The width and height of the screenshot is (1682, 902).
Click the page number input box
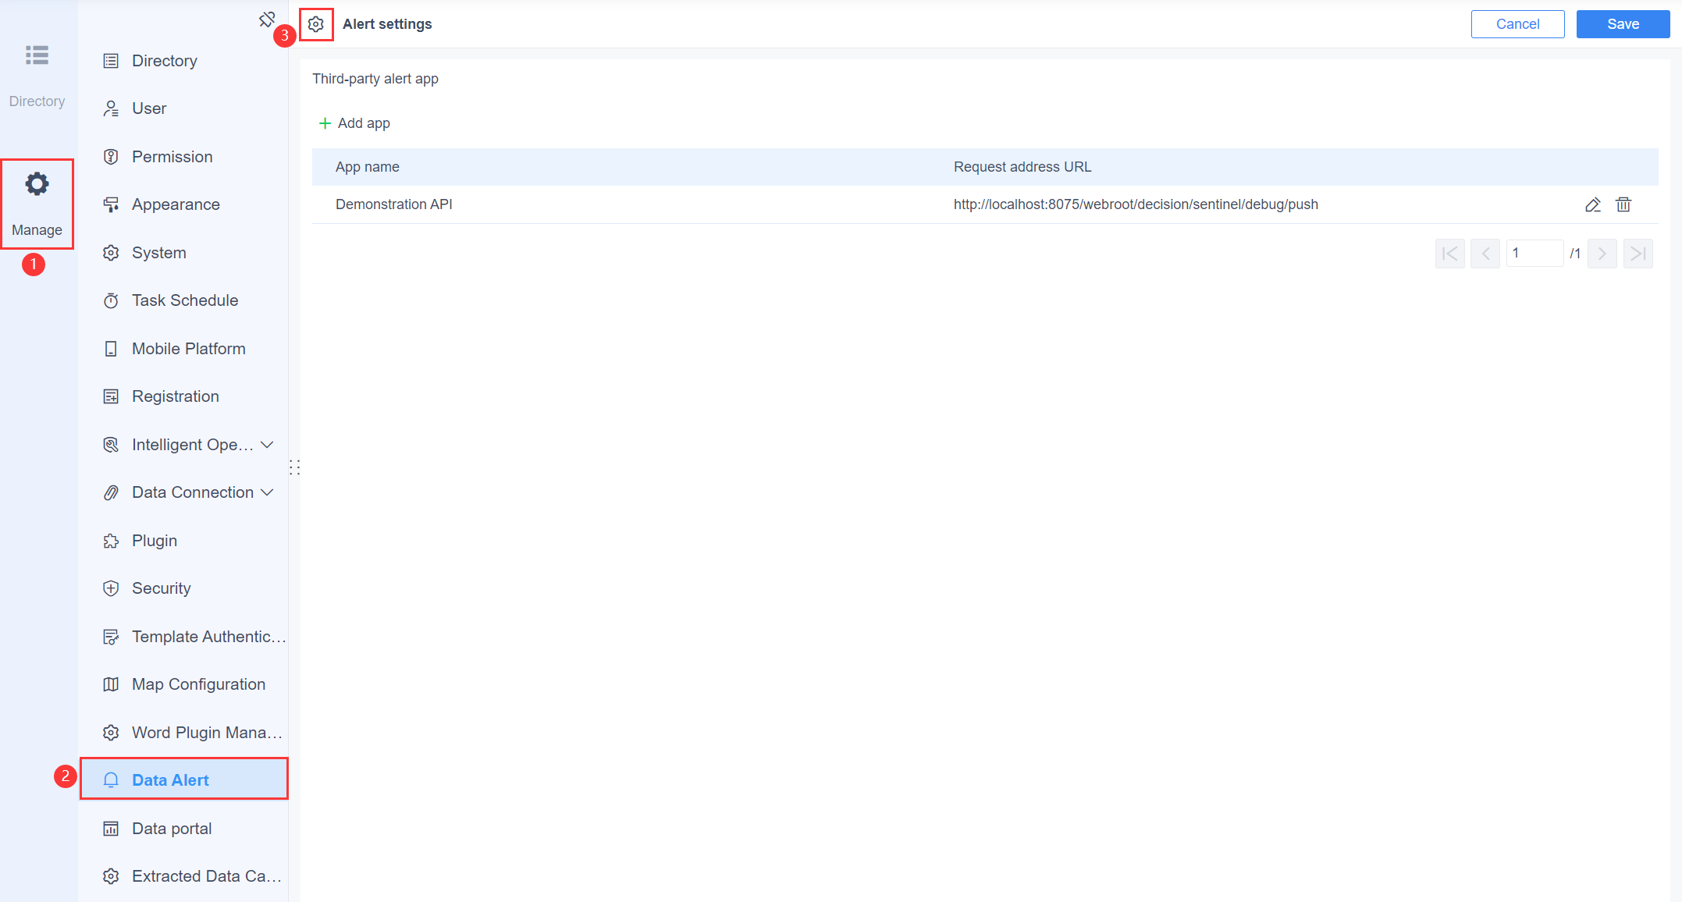click(1534, 253)
